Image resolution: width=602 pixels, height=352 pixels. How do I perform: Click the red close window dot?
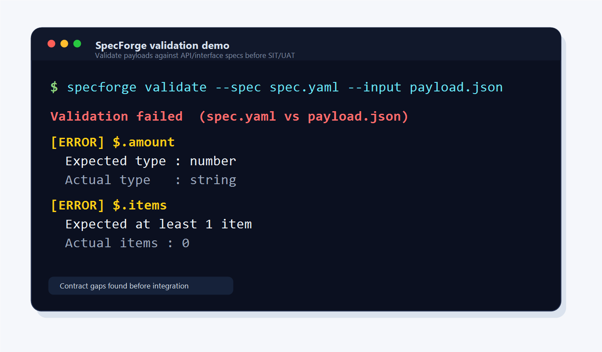pos(52,43)
